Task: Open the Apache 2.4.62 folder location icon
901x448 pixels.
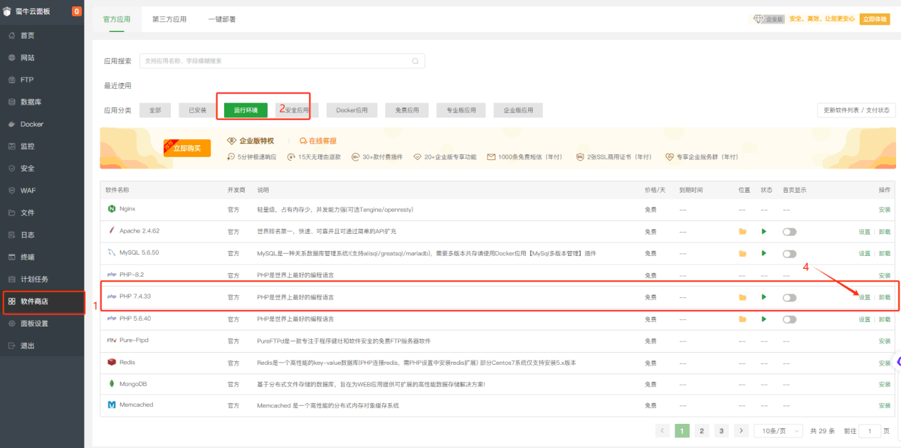Action: click(742, 232)
